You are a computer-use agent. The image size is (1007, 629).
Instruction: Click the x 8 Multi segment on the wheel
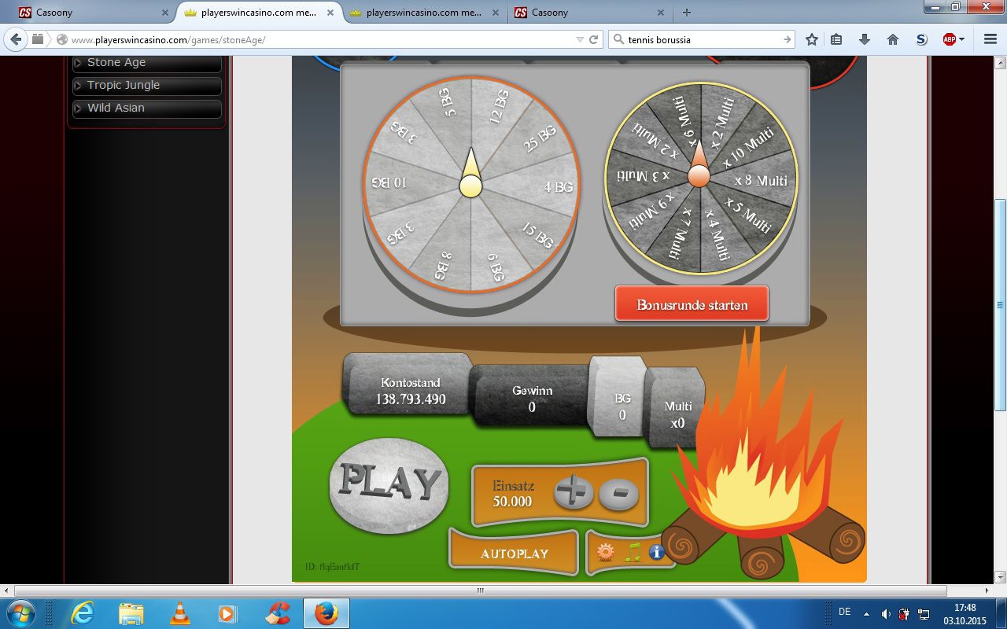(x=760, y=180)
